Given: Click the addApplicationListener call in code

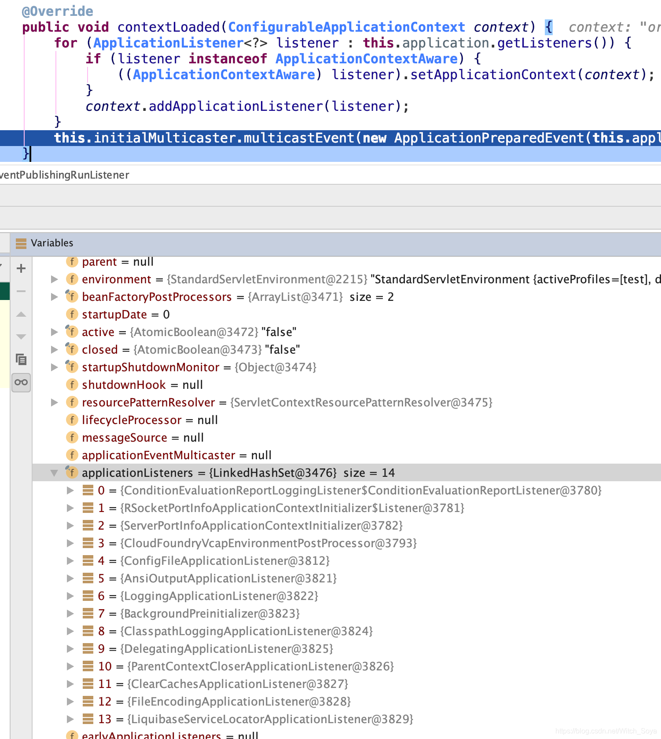Looking at the screenshot, I should click(235, 106).
